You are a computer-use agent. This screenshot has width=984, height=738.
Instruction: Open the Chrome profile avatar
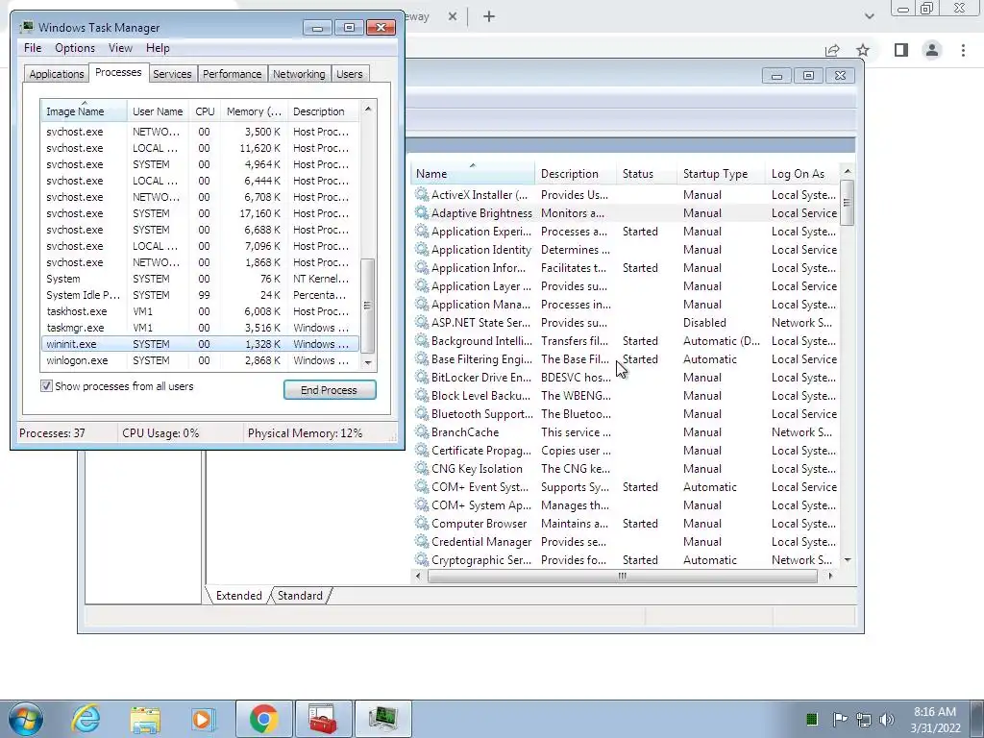(932, 50)
